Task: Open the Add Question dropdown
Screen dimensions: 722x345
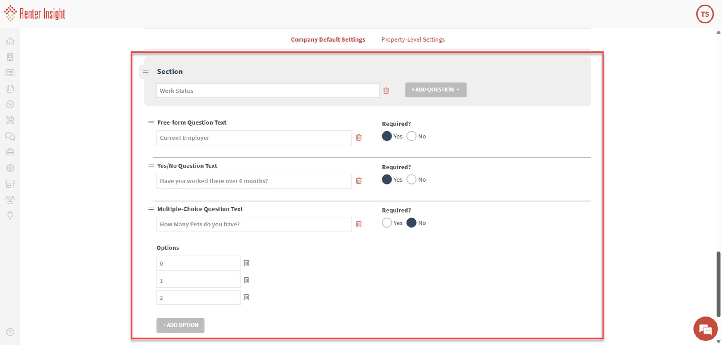Action: pyautogui.click(x=435, y=90)
